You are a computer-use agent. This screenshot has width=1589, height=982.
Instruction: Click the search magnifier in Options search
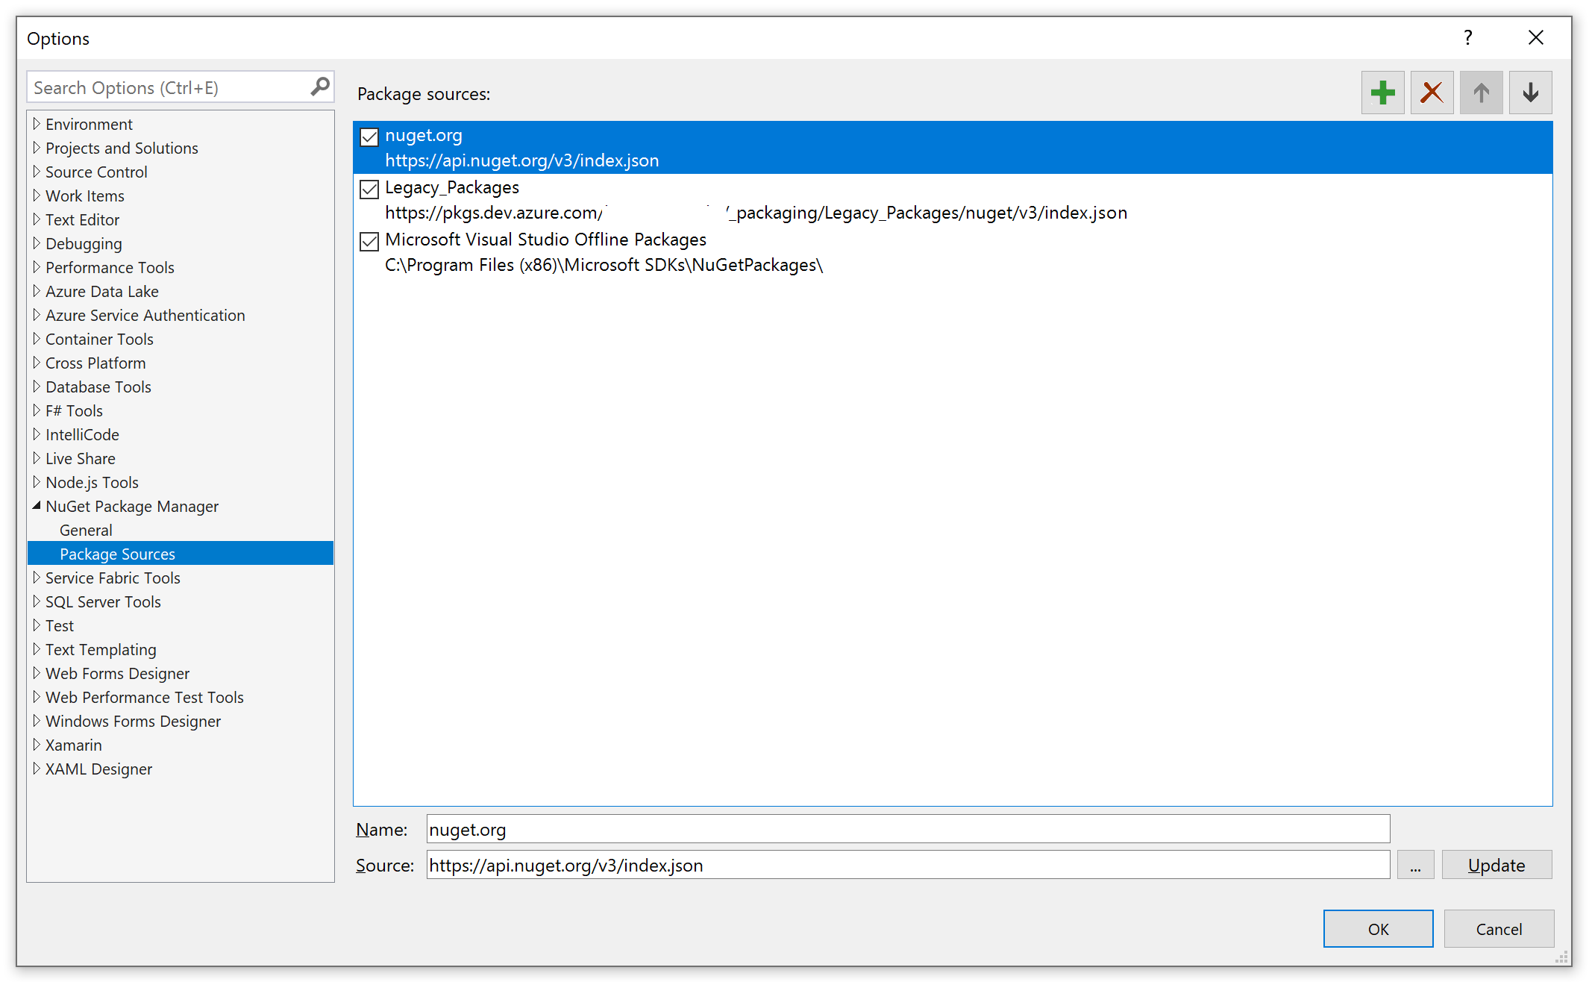(320, 87)
